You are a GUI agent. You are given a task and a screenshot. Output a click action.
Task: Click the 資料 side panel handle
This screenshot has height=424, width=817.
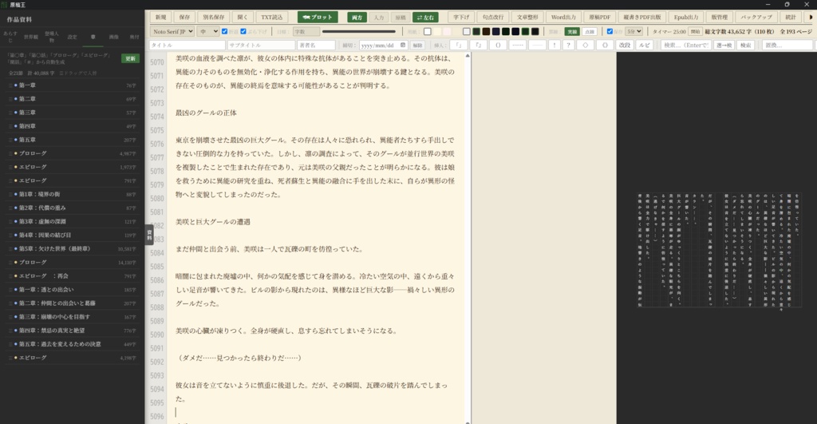tap(149, 234)
